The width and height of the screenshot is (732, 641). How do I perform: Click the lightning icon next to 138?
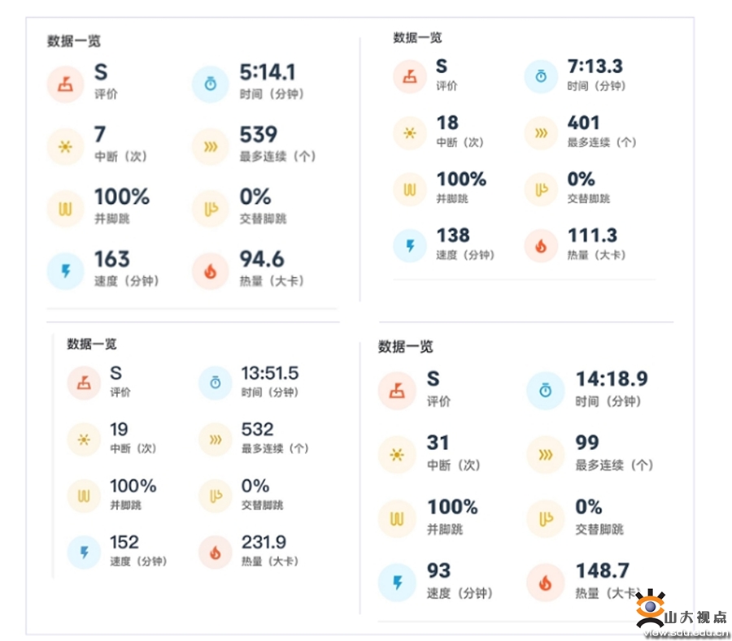410,246
